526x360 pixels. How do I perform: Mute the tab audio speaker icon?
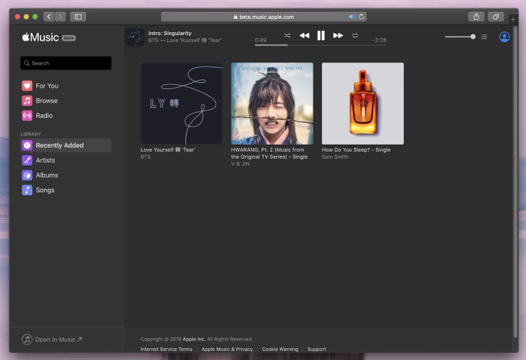pyautogui.click(x=352, y=17)
